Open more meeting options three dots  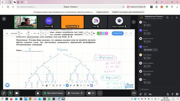100,93
